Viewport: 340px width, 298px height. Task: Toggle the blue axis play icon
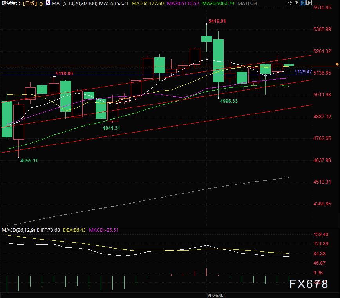303,3
